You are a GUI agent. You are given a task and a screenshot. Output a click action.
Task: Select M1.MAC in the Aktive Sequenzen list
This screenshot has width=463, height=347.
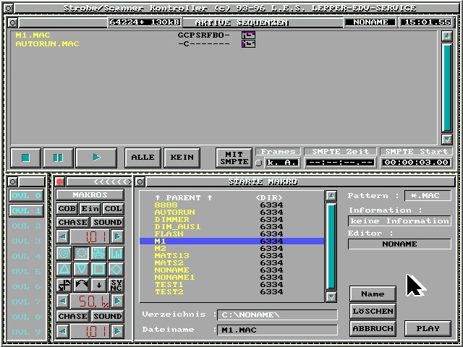[x=33, y=35]
